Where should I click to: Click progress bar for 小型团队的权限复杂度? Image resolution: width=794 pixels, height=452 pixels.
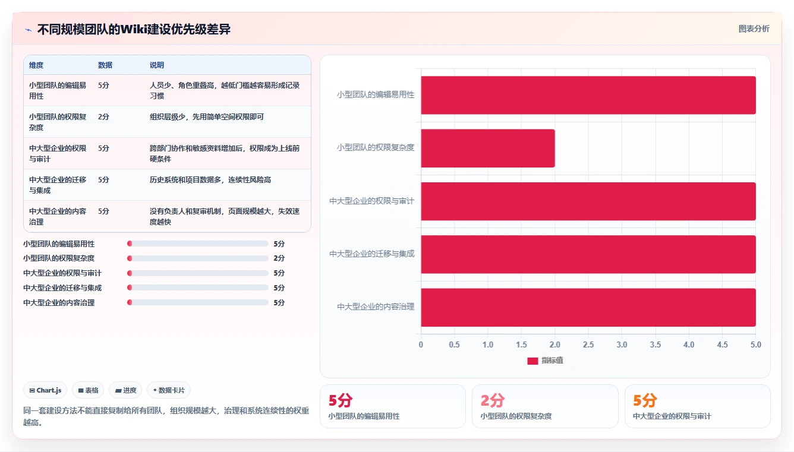198,258
